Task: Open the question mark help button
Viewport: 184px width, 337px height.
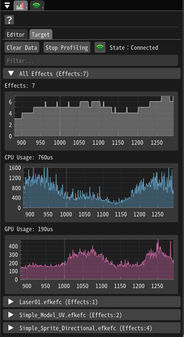Action: tap(9, 20)
